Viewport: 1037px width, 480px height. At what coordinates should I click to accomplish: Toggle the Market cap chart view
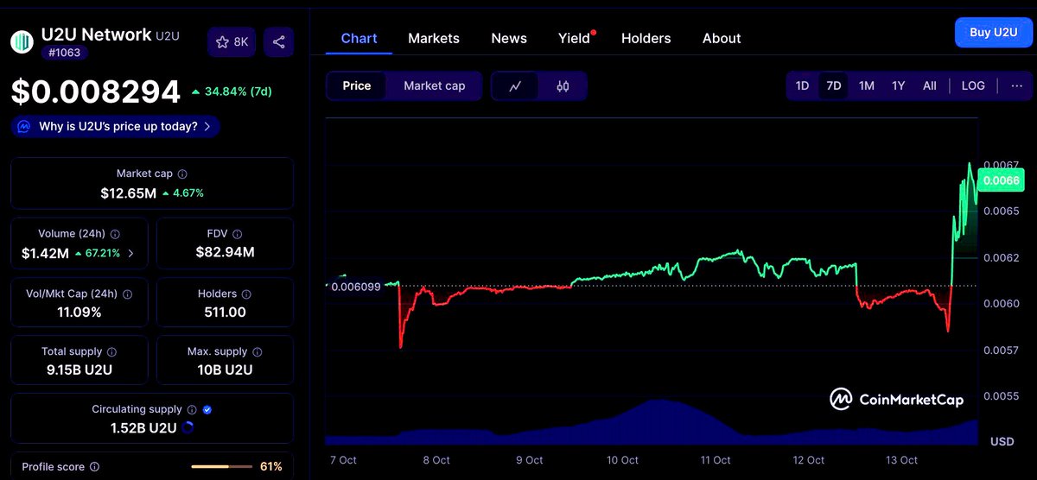click(x=434, y=85)
